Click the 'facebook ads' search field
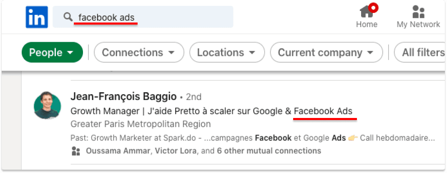The height and width of the screenshot is (173, 447). point(143,17)
